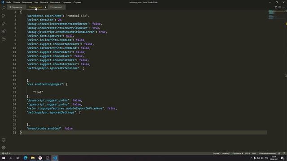Viewport: 287px width, 161px height.
Task: Change the UTF-8 encoding selector
Action: [248, 153]
